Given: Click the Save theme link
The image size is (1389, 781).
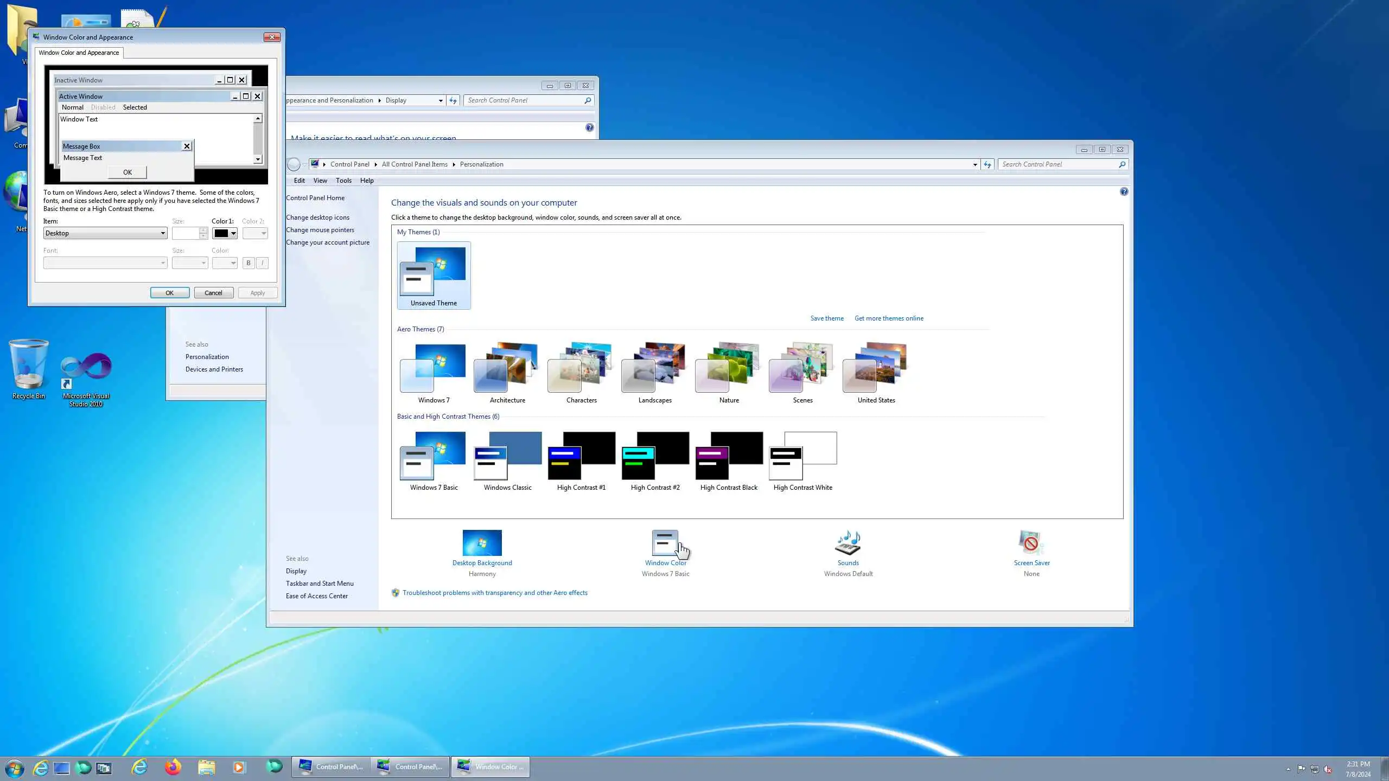Looking at the screenshot, I should click(826, 318).
